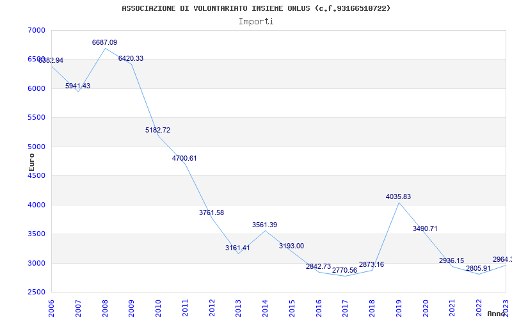Click the 2017 x-axis year label
This screenshot has width=512, height=320.
(345, 308)
